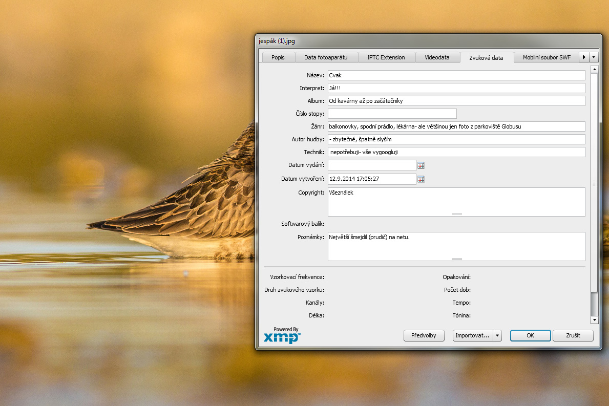This screenshot has width=609, height=406.
Task: Click the Powered By XMP logo
Action: (282, 336)
